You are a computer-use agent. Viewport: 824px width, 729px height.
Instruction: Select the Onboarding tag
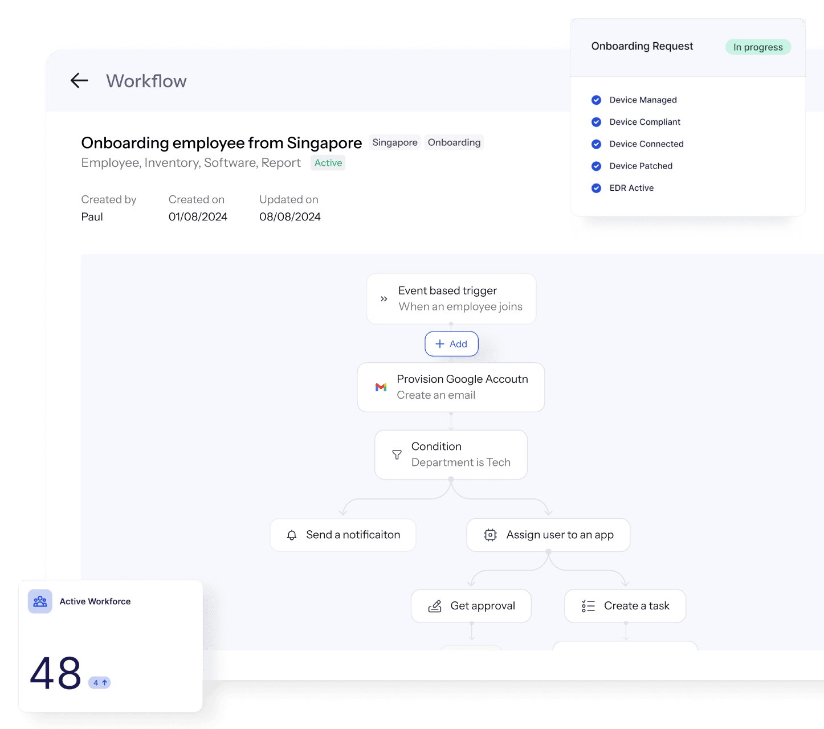(454, 142)
